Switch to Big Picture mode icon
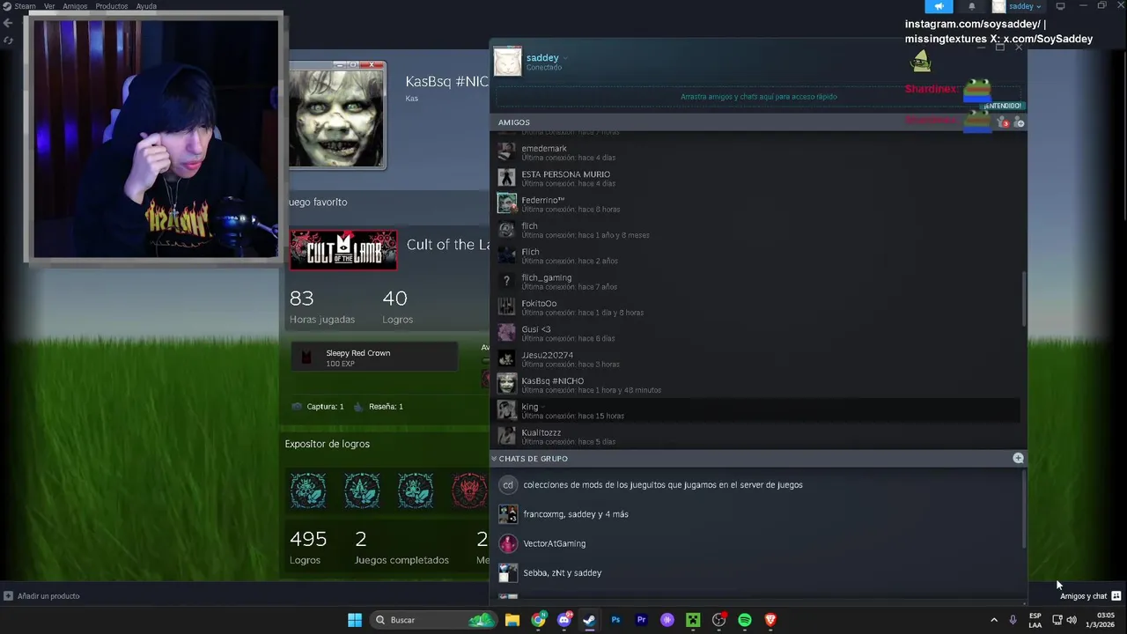This screenshot has height=634, width=1127. click(x=1060, y=6)
